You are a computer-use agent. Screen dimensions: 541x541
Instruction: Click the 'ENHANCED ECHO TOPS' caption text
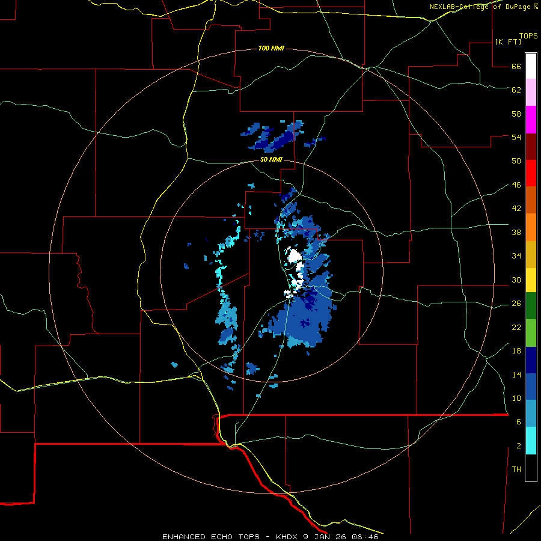pyautogui.click(x=211, y=537)
